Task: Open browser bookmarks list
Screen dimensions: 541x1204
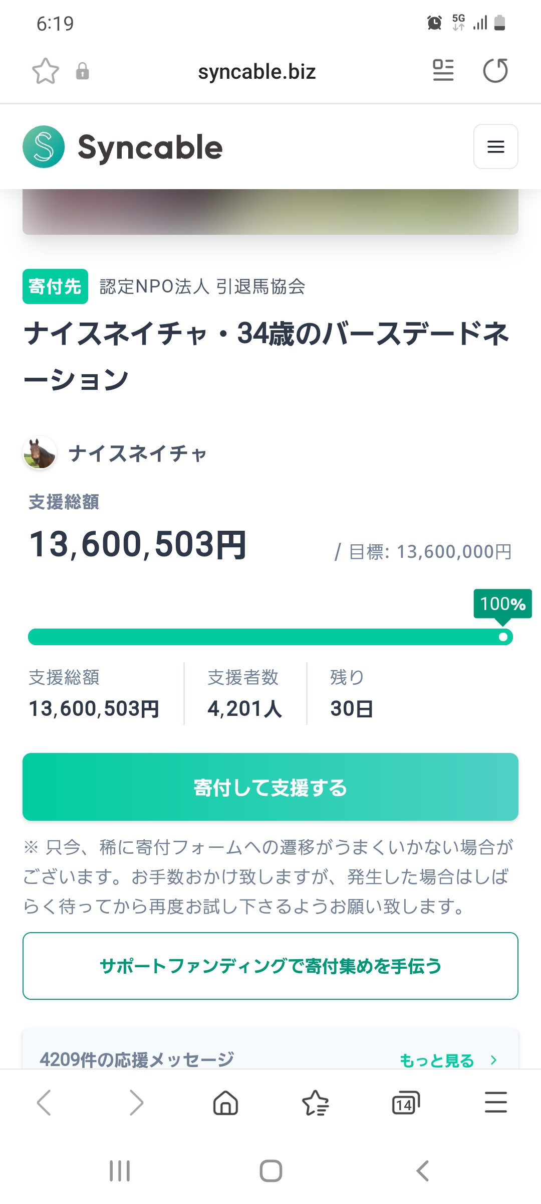Action: point(316,1103)
